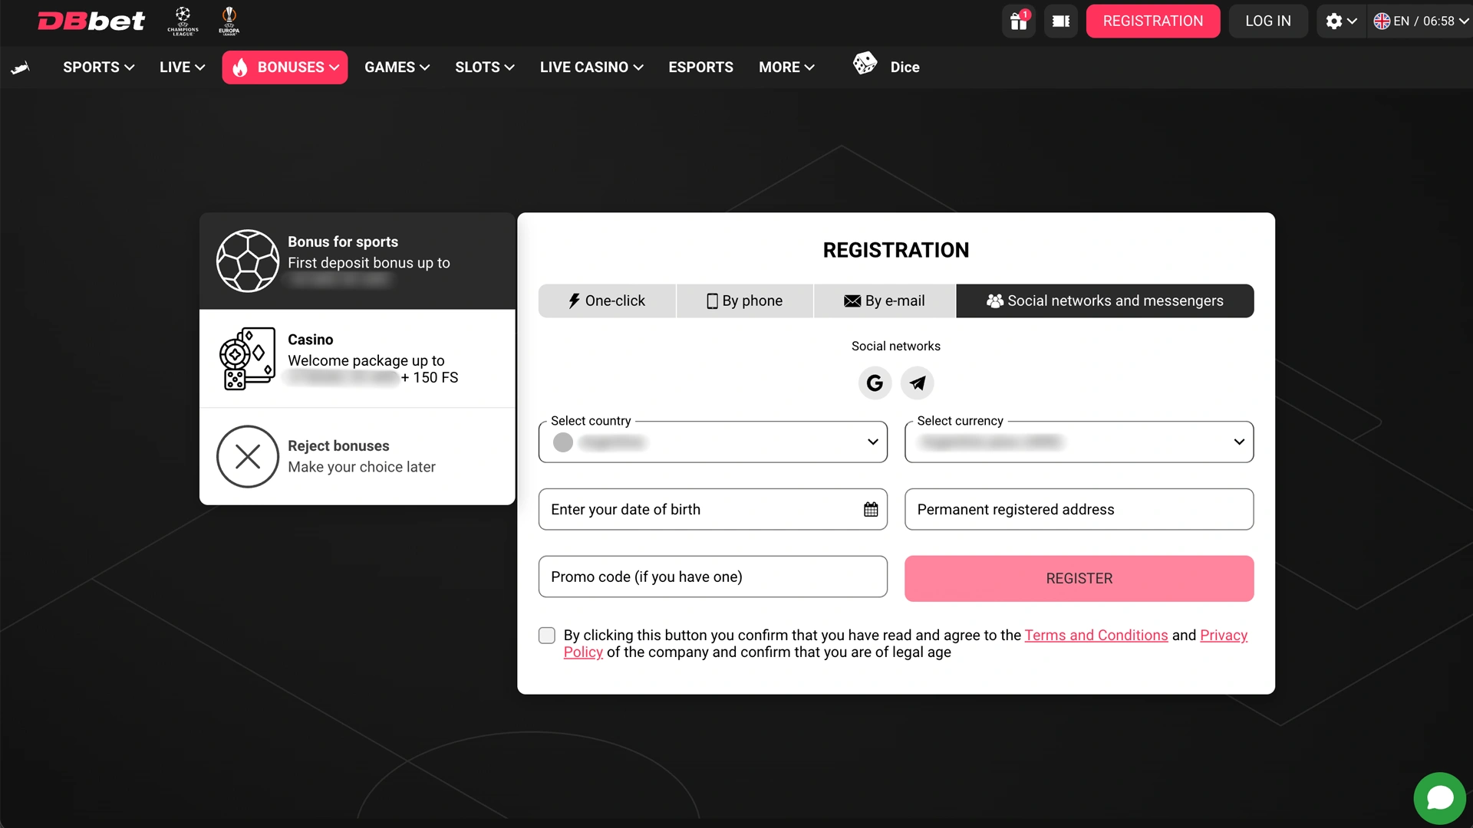
Task: Click the REGISTER button
Action: [x=1079, y=578]
